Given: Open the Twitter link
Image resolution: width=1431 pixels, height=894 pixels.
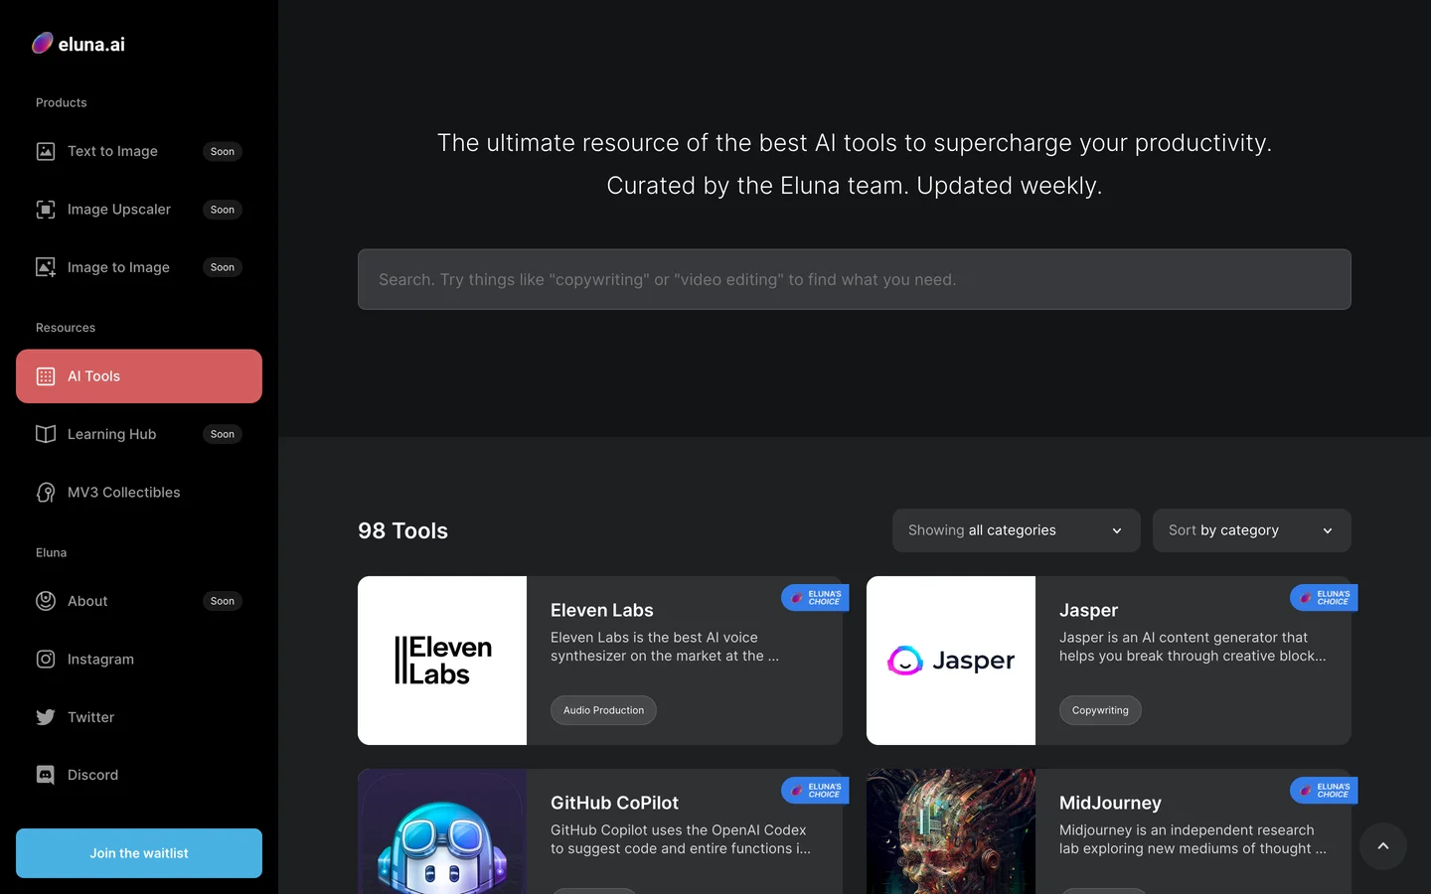Looking at the screenshot, I should pyautogui.click(x=139, y=717).
